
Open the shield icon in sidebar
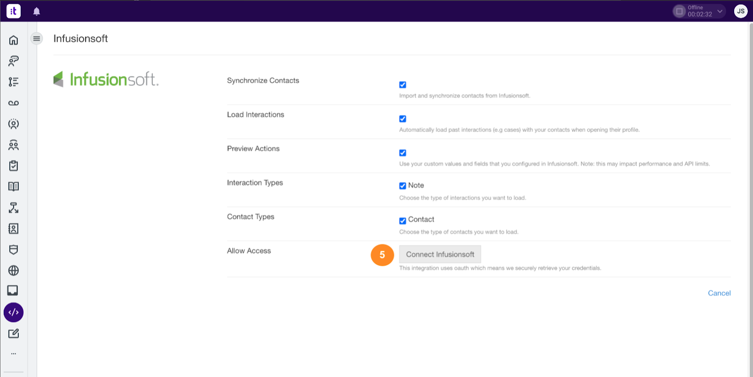coord(14,250)
